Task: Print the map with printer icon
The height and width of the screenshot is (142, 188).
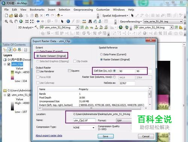Action: (21, 15)
